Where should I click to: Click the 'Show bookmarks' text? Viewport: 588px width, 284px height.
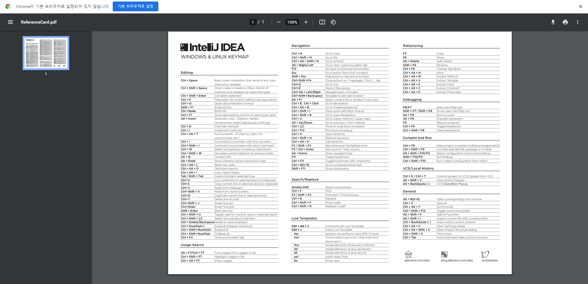click(x=337, y=169)
